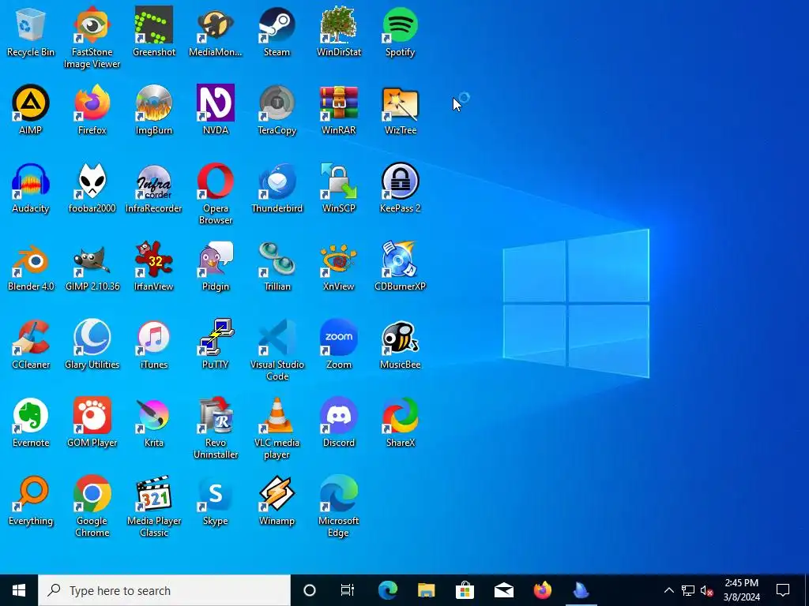
Task: Click the 'Type here to search' box
Action: click(164, 590)
